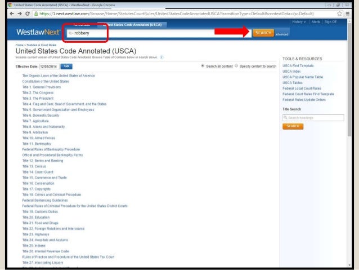Open USCA Tables link
Viewport: 359px width, 270px height.
pos(293,83)
